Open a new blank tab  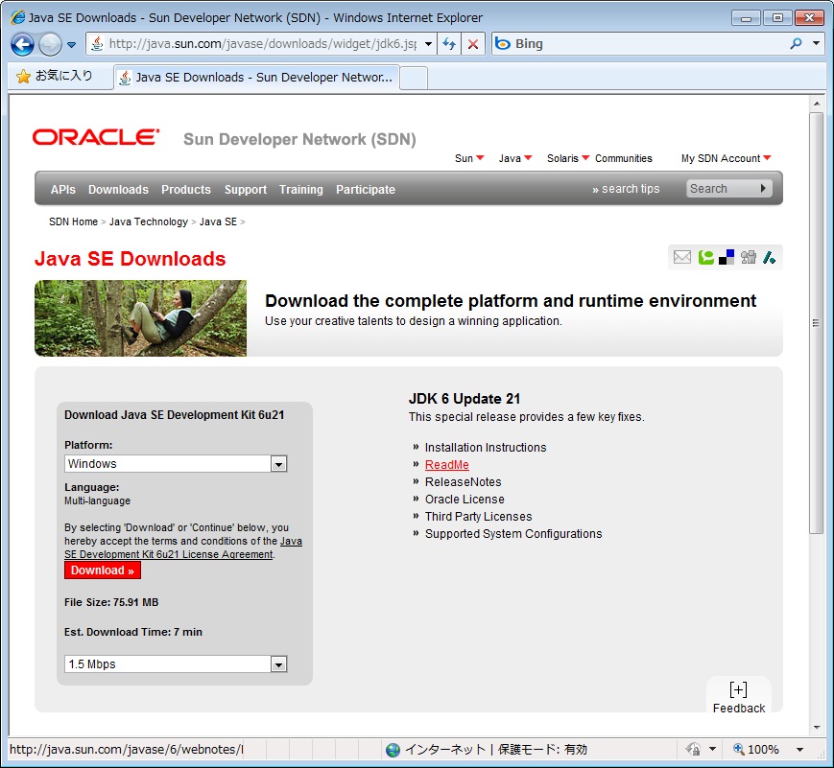click(414, 78)
